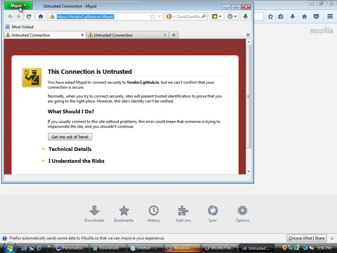337x253 pixels.
Task: Switch to Windows help taskbar button
Action: 182,248
